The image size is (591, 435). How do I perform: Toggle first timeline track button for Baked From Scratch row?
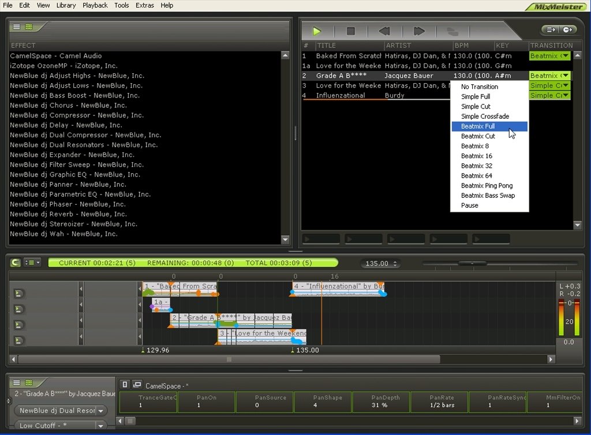click(18, 293)
